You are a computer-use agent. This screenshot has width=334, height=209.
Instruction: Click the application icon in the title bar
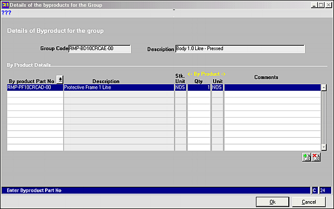[5, 4]
